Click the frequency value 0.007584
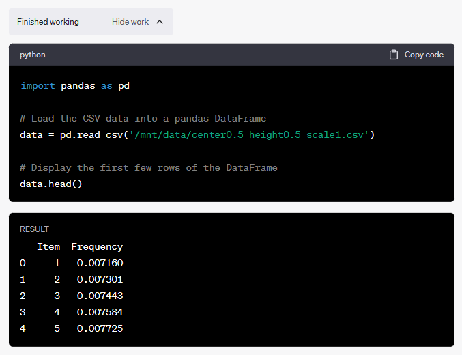 pyautogui.click(x=100, y=312)
